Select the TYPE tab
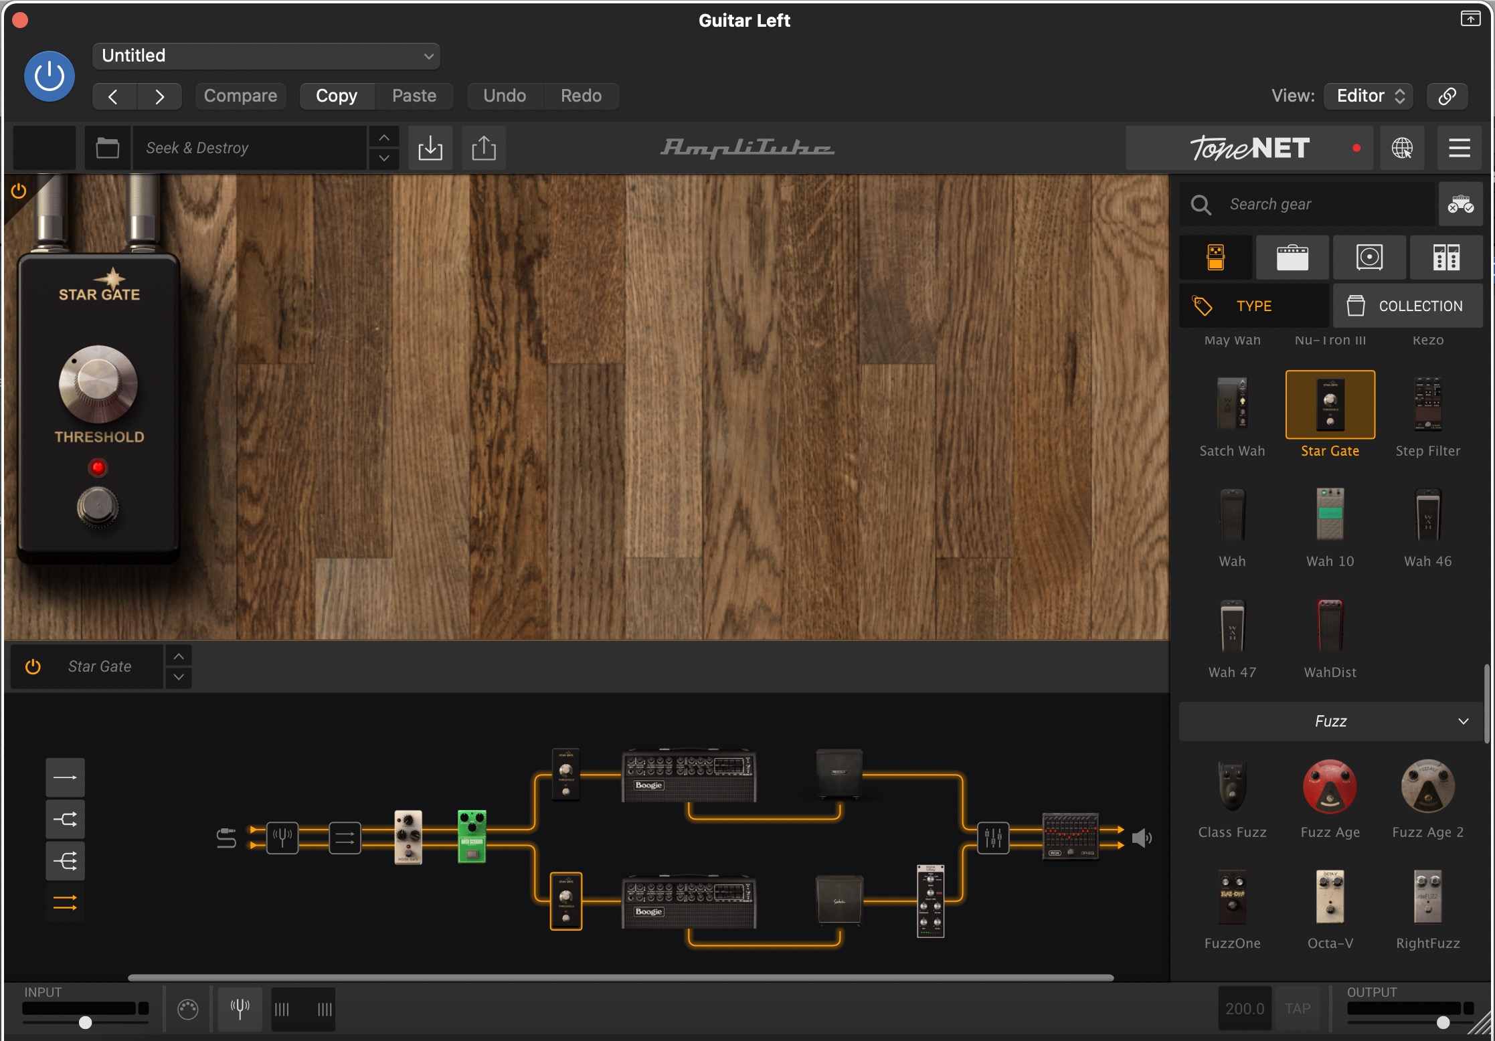Viewport: 1495px width, 1041px height. 1253,306
